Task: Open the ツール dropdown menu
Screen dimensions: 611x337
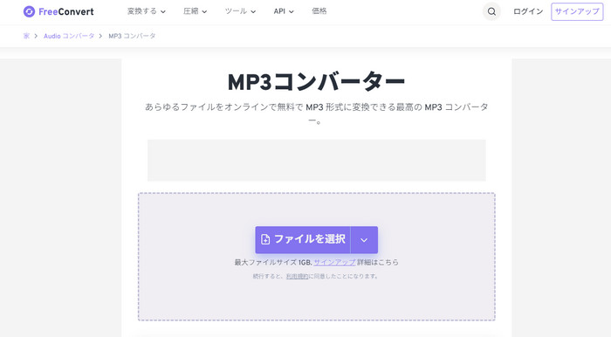Action: pyautogui.click(x=240, y=11)
